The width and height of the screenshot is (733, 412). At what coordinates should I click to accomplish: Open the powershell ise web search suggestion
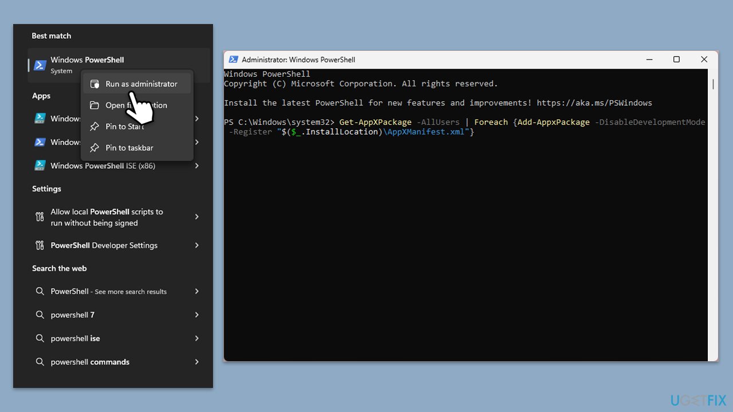pos(75,338)
